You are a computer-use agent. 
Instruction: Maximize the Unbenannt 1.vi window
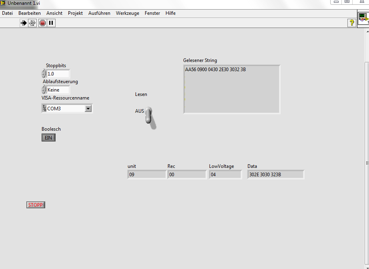347,2
